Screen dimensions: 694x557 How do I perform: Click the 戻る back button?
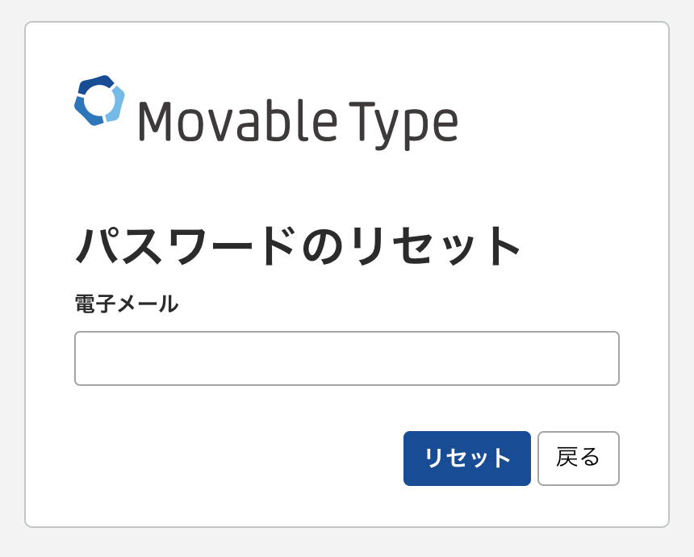coord(578,459)
